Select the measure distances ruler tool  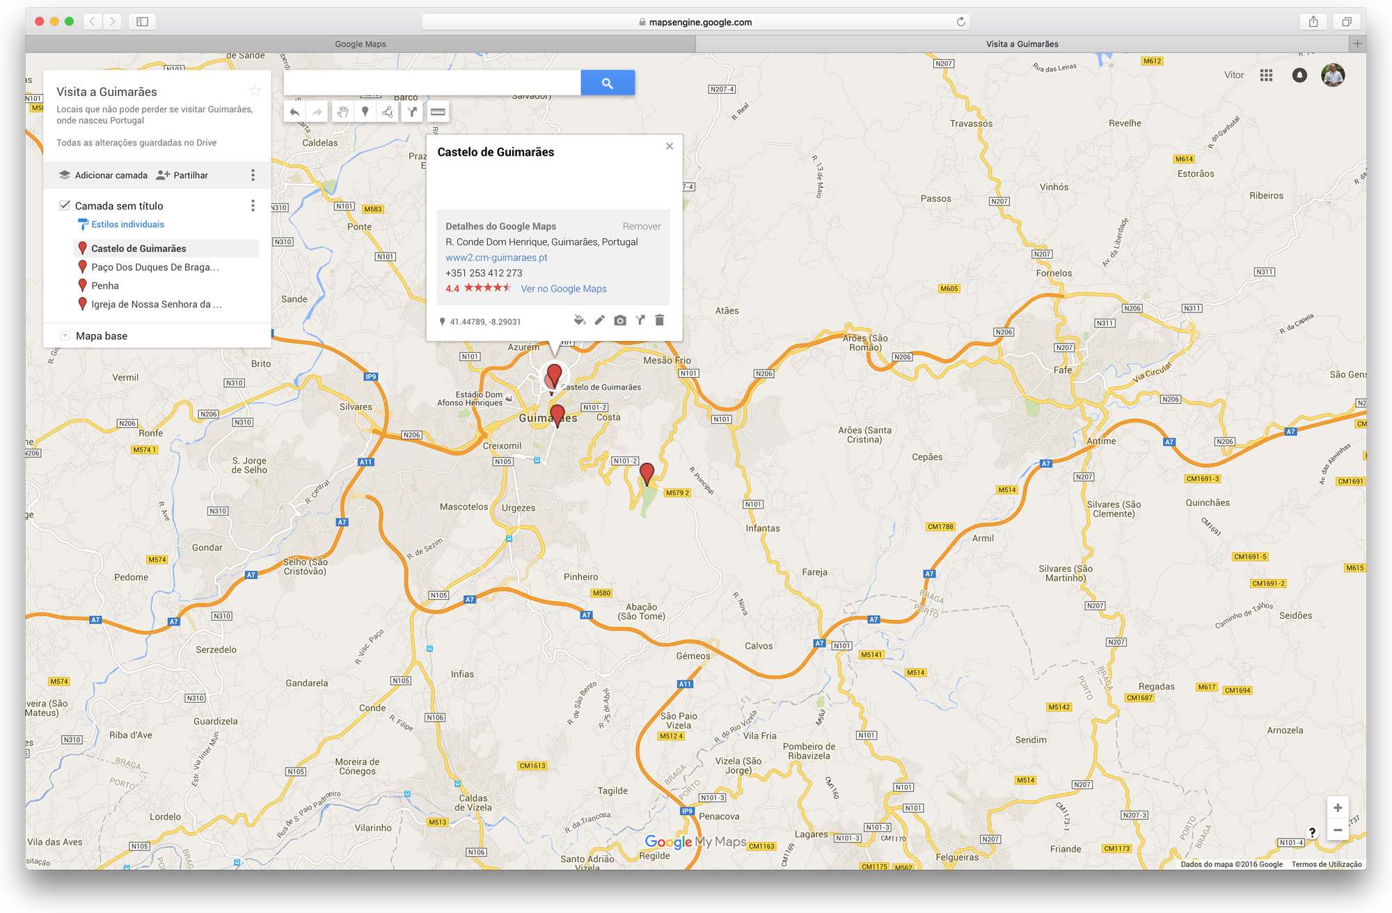438,111
